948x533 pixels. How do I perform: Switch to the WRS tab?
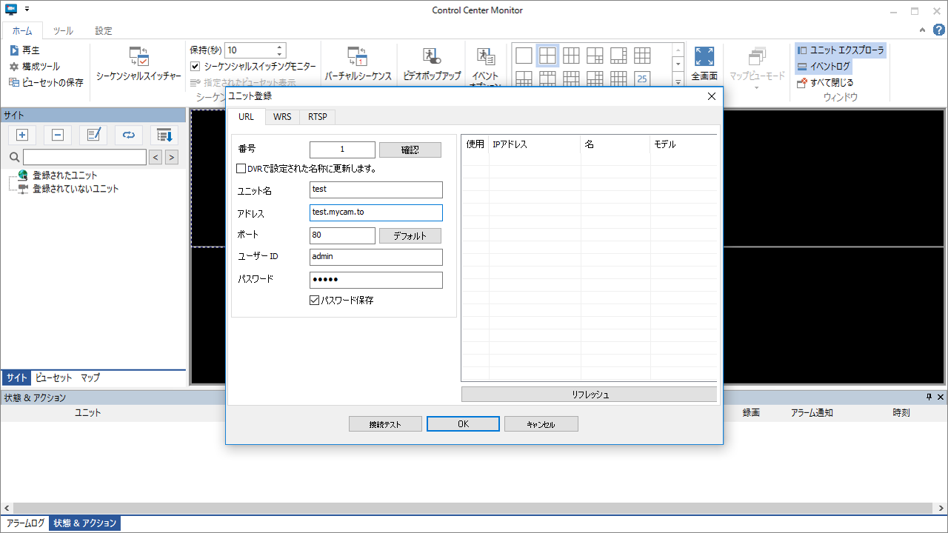coord(282,117)
